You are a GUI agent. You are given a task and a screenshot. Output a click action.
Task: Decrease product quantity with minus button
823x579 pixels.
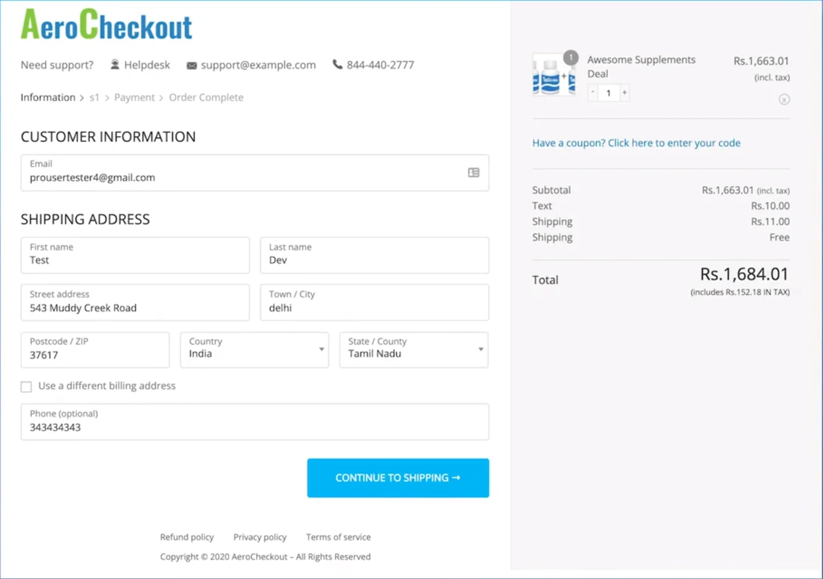pyautogui.click(x=593, y=92)
